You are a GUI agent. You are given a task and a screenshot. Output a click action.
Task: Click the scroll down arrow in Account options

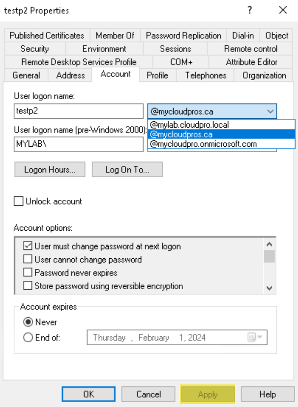click(x=269, y=288)
